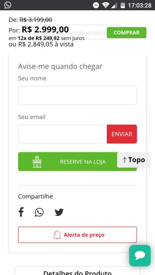Viewport: 155px width, 275px height.
Task: Focus the Seu nome input field
Action: pos(77,95)
